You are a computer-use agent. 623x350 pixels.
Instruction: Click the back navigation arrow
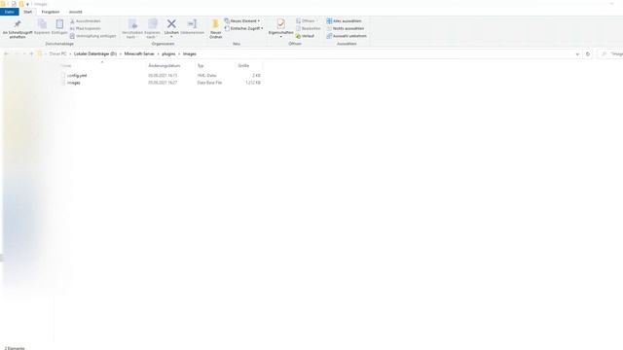[x=7, y=54]
